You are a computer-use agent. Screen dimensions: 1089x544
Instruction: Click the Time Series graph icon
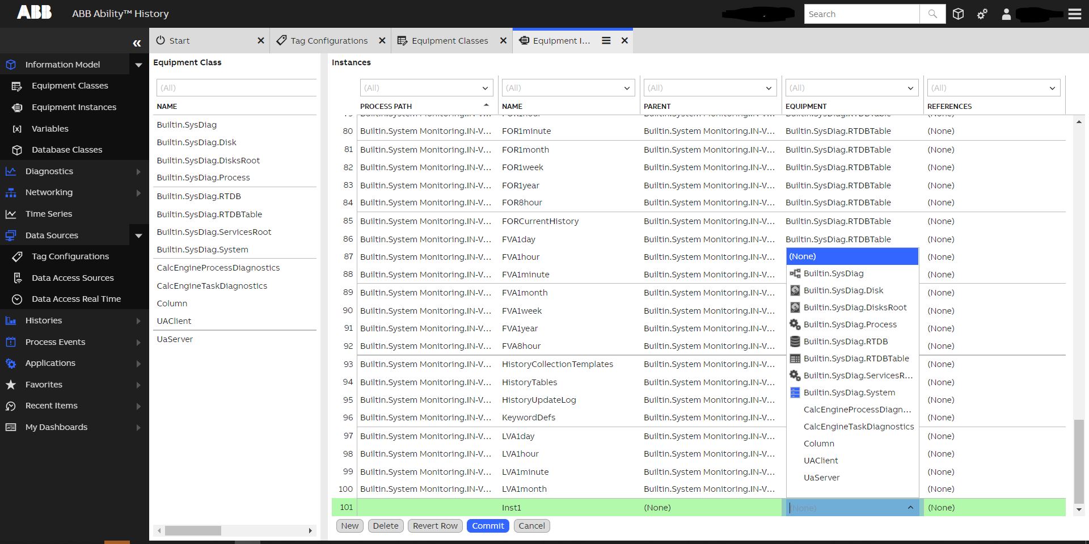[11, 214]
